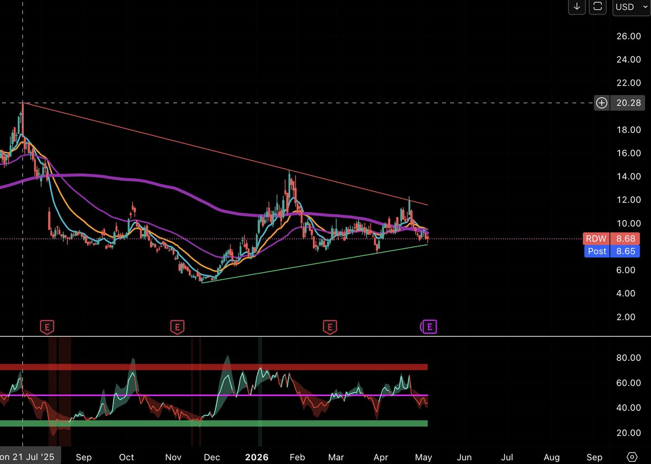Click the 16.00 price axis label
Viewport: 651px width, 464px height.
[628, 153]
